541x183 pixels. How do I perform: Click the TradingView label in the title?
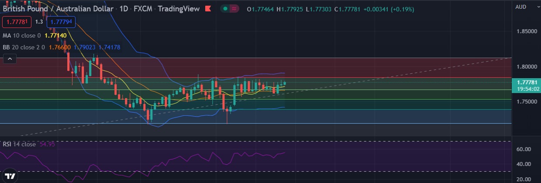point(179,9)
